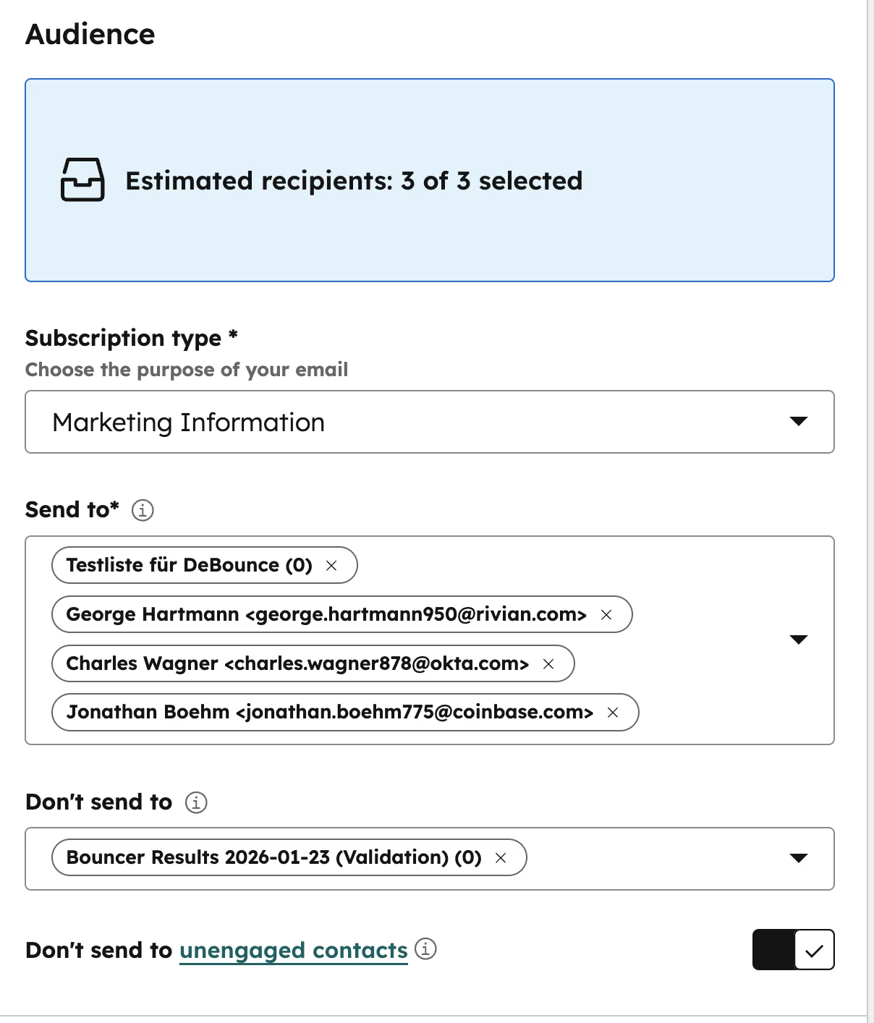Click the inbox icon beside Estimated recipients

82,180
